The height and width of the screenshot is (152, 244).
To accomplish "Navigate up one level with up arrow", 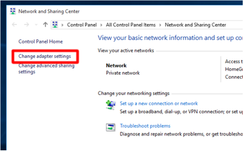I will click(x=45, y=24).
